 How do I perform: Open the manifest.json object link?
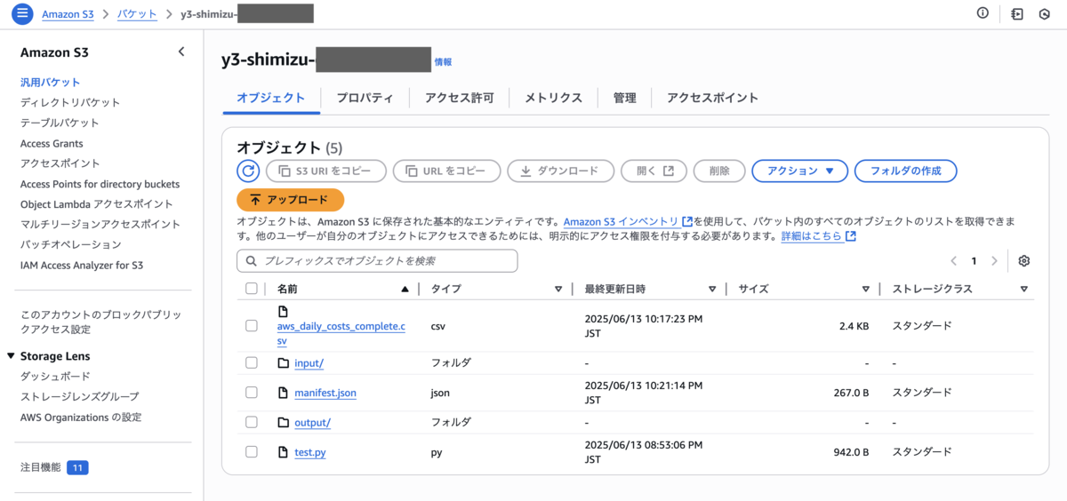coord(325,393)
